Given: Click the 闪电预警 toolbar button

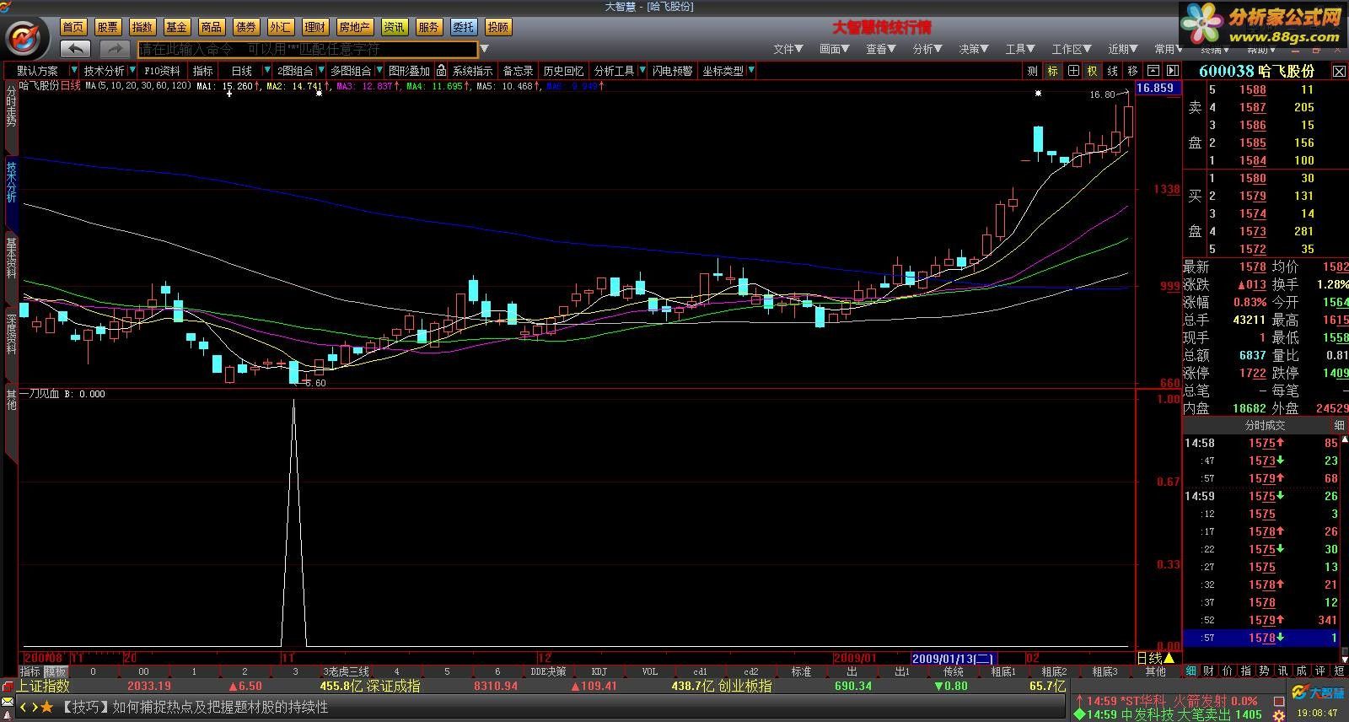Looking at the screenshot, I should [673, 71].
